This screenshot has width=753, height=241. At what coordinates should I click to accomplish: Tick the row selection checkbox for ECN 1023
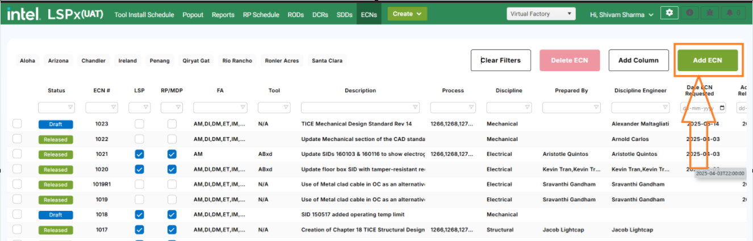(x=17, y=124)
